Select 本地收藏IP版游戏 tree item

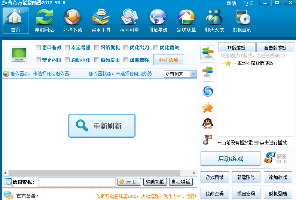click(255, 63)
